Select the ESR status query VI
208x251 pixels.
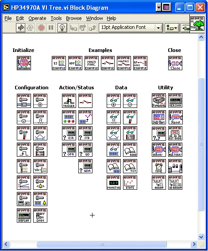pyautogui.click(x=69, y=133)
